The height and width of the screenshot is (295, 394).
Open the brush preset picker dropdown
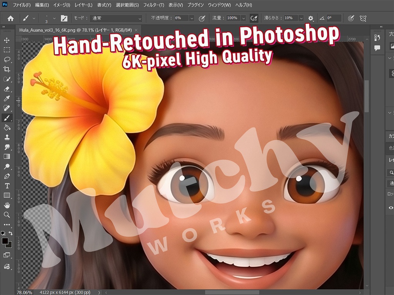[54, 18]
